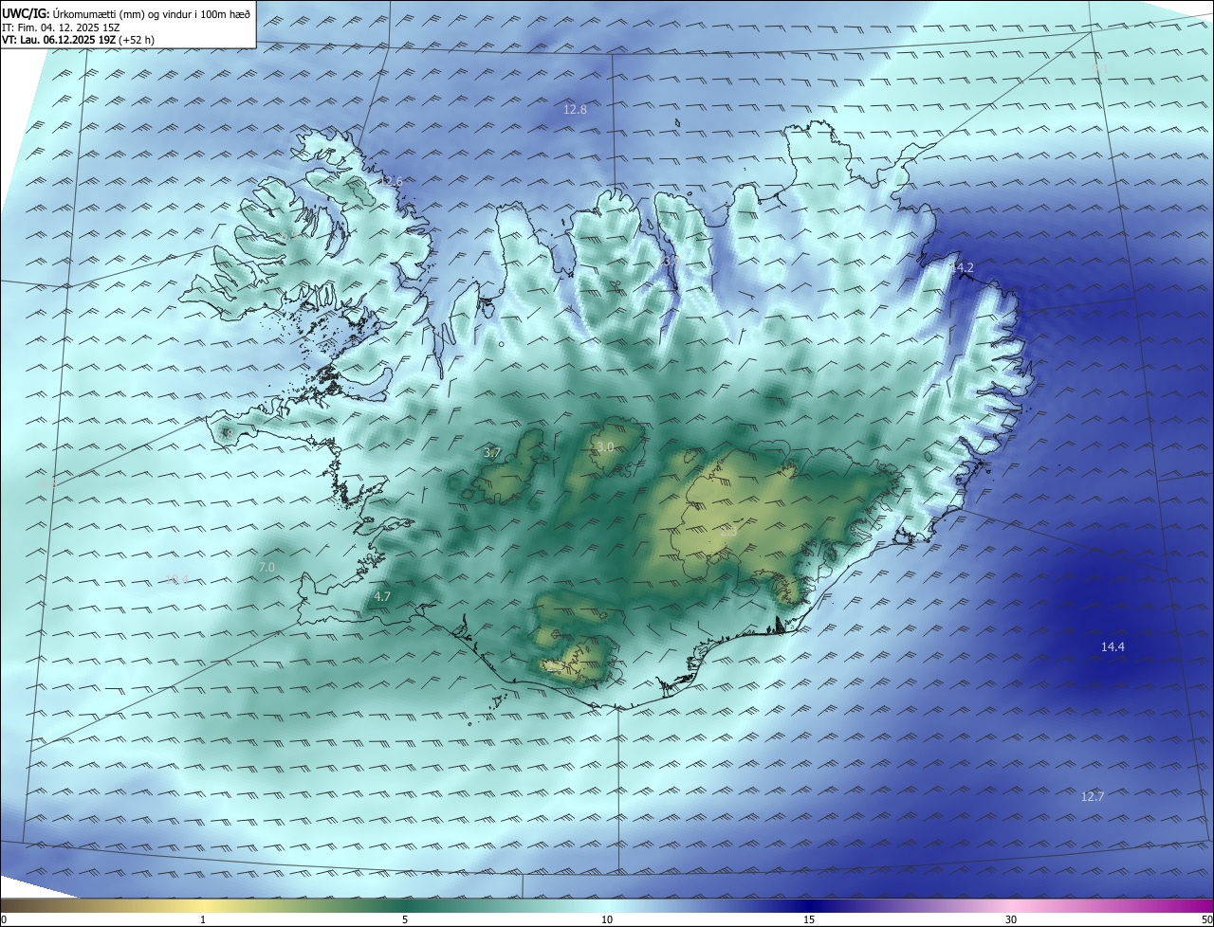Click the 4.7 value on the southwest peninsula

coord(382,597)
